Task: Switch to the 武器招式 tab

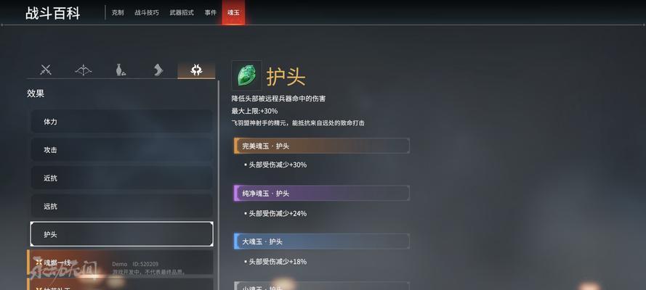Action: [x=182, y=13]
